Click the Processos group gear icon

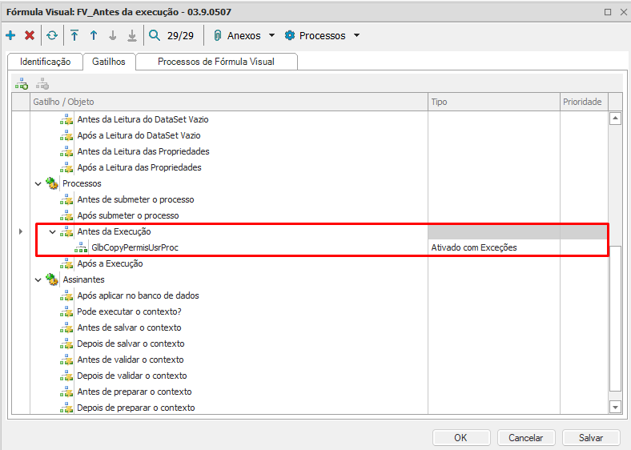coord(52,183)
